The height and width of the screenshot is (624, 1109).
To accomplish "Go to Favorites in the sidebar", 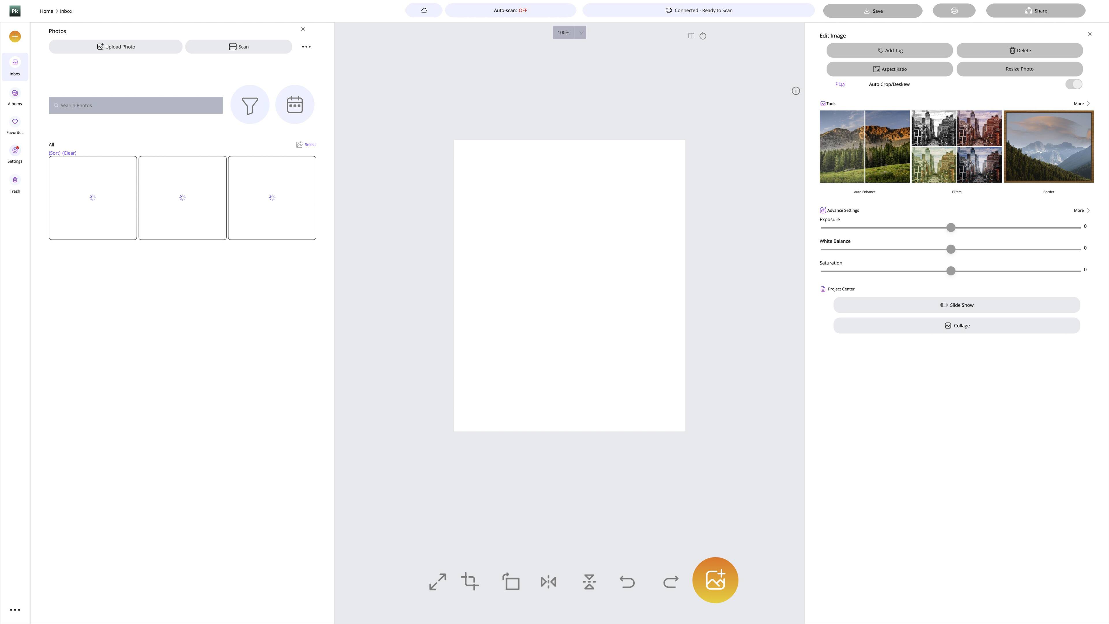I will (15, 126).
